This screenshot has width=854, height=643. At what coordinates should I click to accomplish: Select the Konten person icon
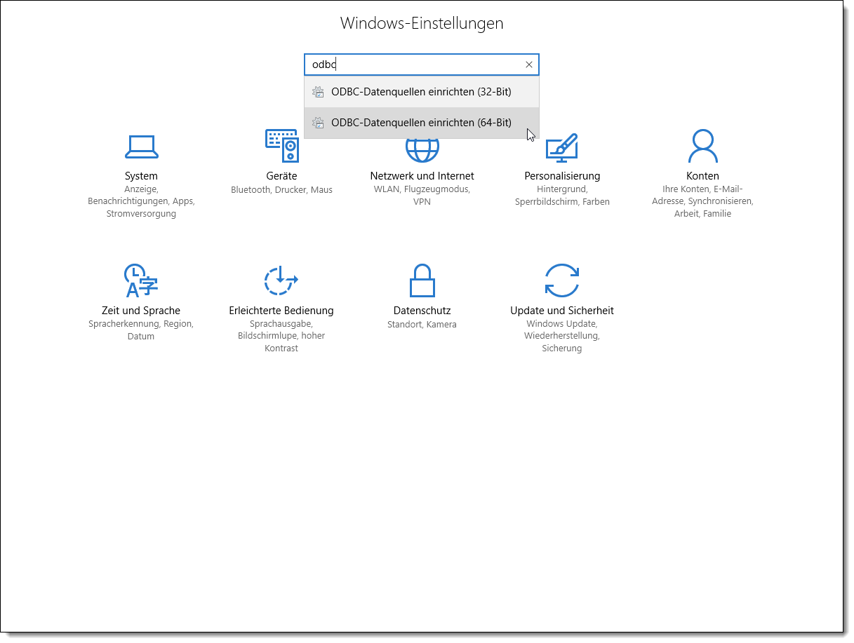pyautogui.click(x=702, y=146)
